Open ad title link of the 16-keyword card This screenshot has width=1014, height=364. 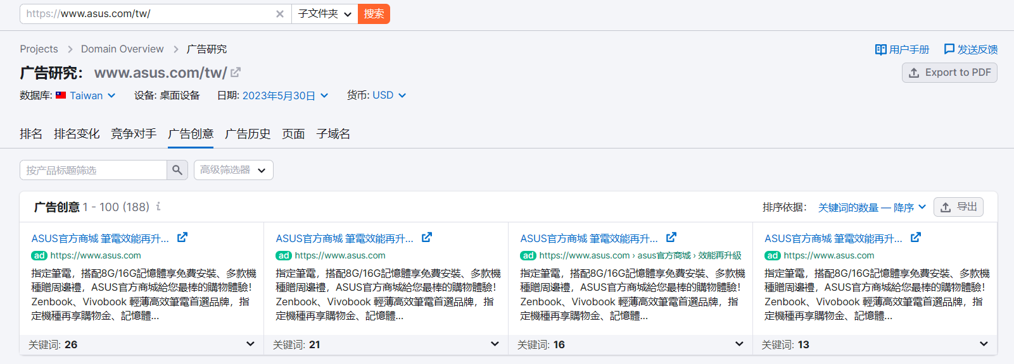[x=589, y=238]
